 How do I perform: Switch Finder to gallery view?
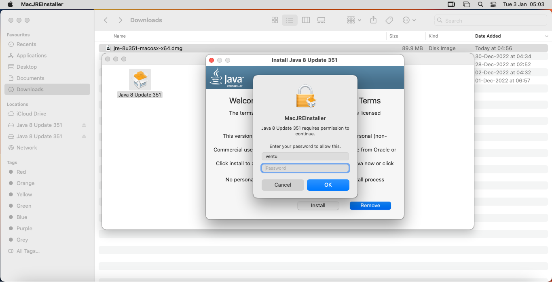click(x=321, y=20)
